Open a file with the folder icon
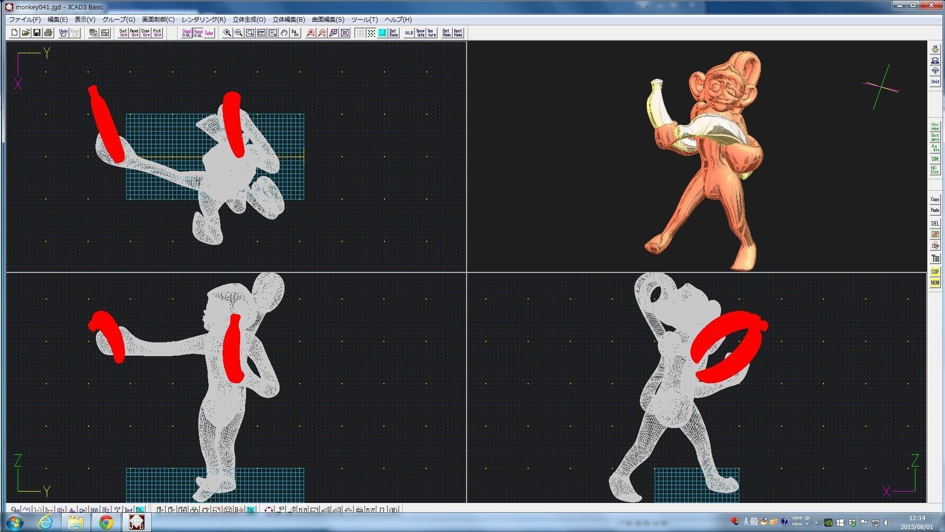The image size is (945, 532). click(26, 33)
